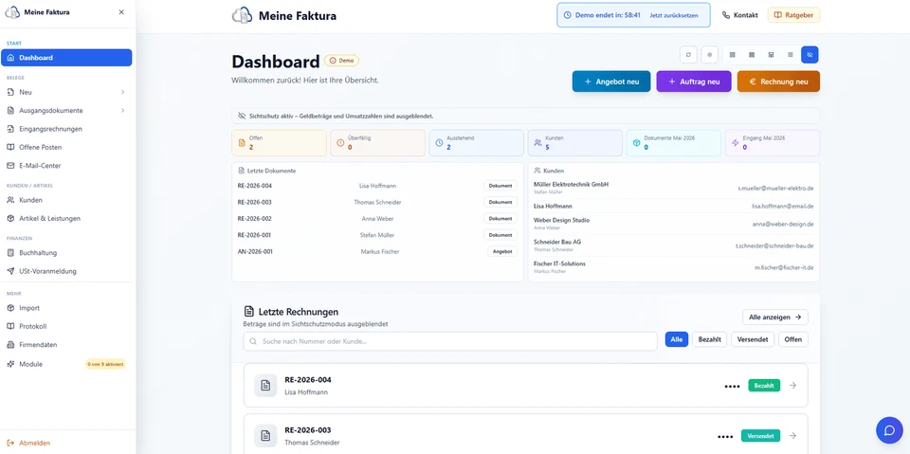910x454 pixels.
Task: Click the Demo badge beside the Dashboard heading
Action: pyautogui.click(x=341, y=61)
